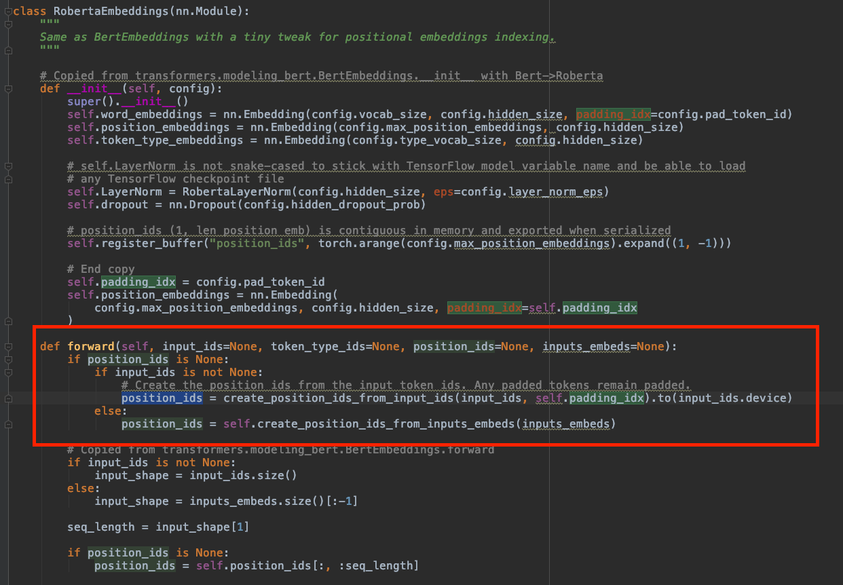This screenshot has width=843, height=585.
Task: Click 'create_position_ids_from_input_ids' function call
Action: click(x=339, y=398)
